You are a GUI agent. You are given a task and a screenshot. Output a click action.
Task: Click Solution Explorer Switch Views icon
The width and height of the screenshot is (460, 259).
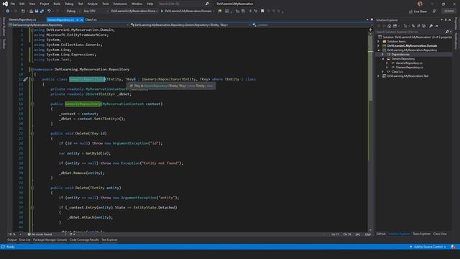(395, 26)
